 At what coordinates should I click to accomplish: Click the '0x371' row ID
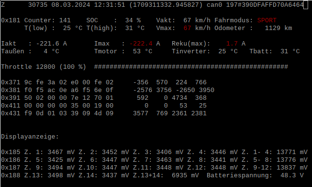point(11,82)
